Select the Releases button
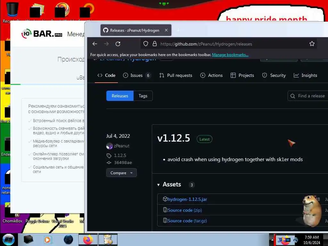Viewport: 328px width, 246px height. 120,96
